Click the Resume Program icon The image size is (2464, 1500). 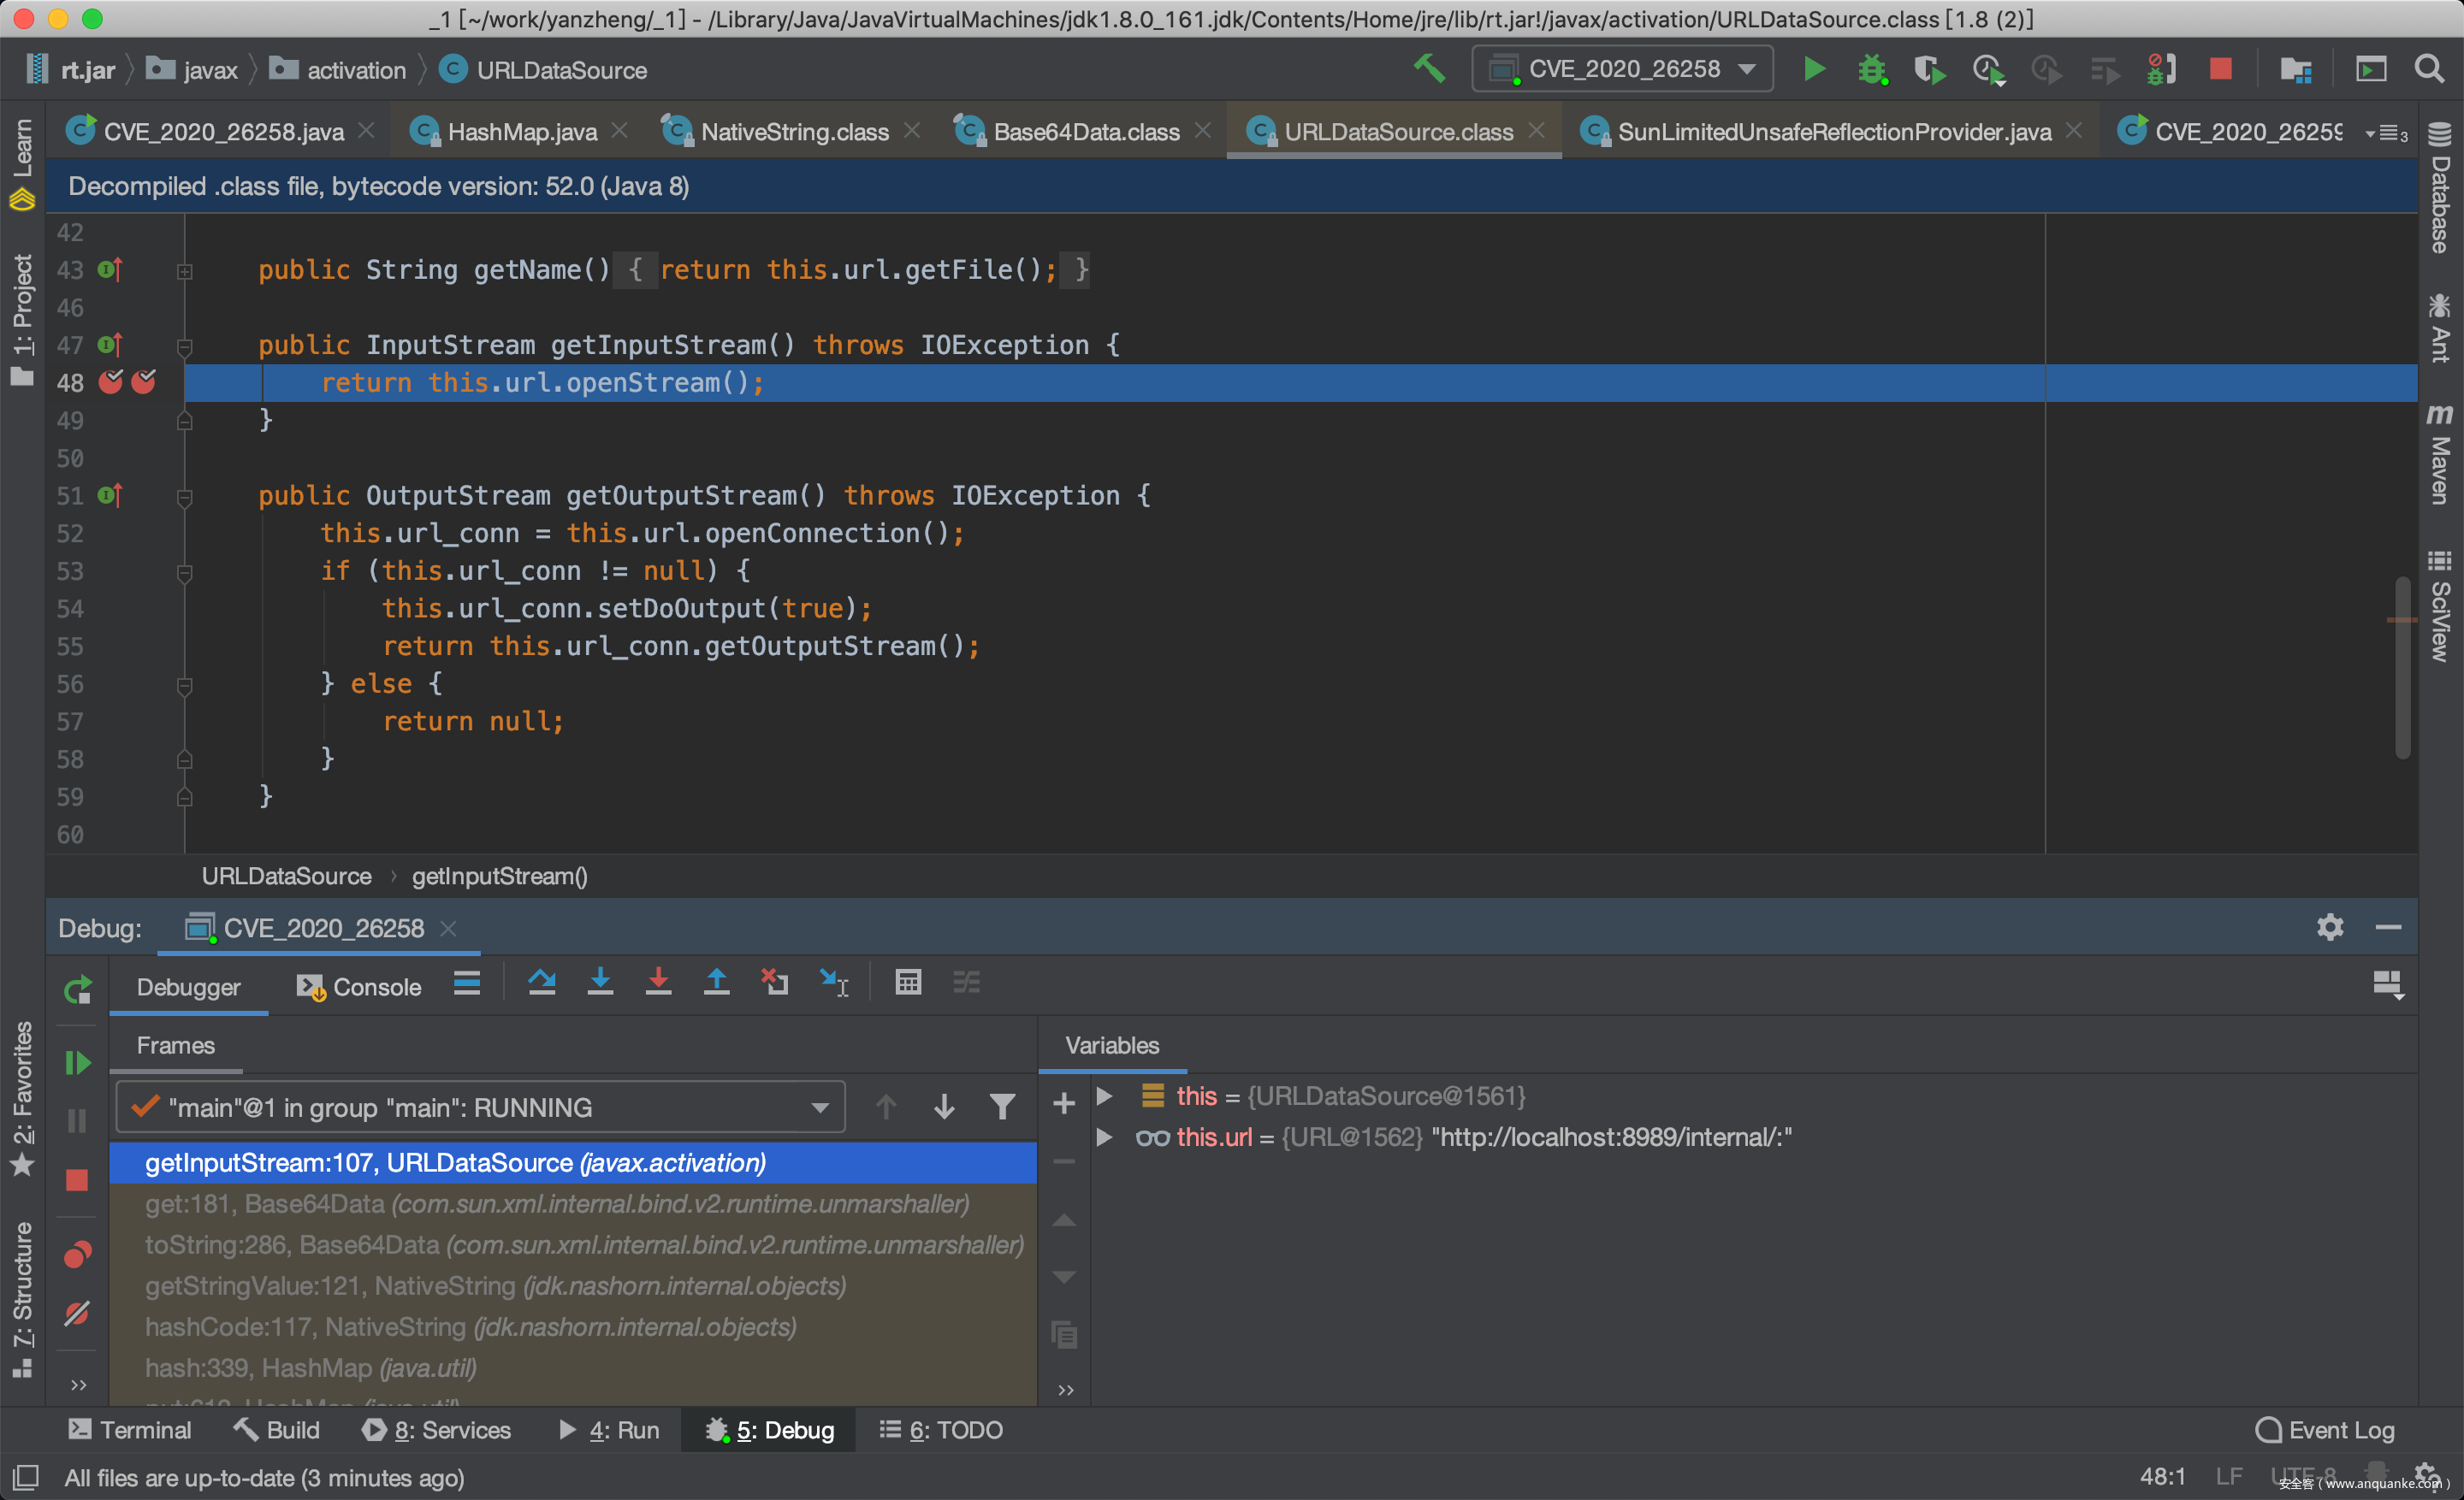click(x=77, y=1062)
